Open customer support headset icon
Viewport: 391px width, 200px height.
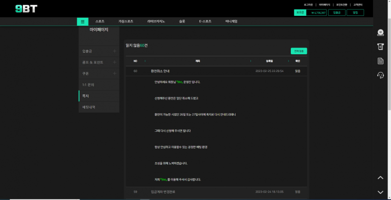pos(380,75)
